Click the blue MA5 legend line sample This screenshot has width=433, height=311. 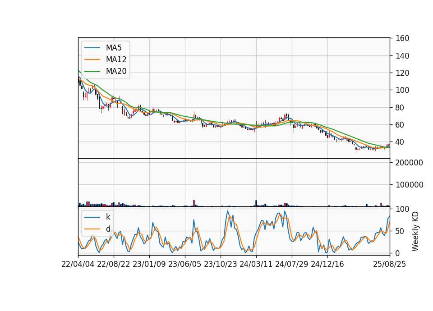(x=92, y=48)
